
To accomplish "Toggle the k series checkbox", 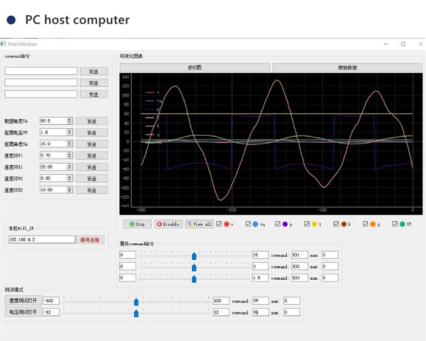I will coord(337,224).
